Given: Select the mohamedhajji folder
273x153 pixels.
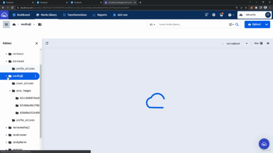Looking at the screenshot, I should tap(21, 127).
